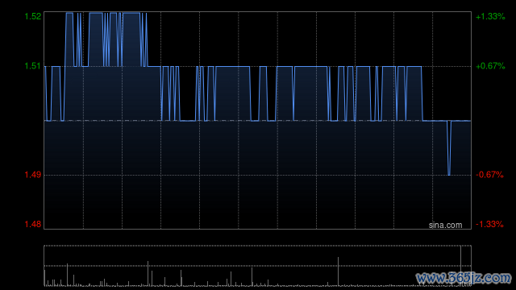Viewport: 516px width, 290px height.
Task: Click the +0.67% percentage label
Action: point(490,66)
